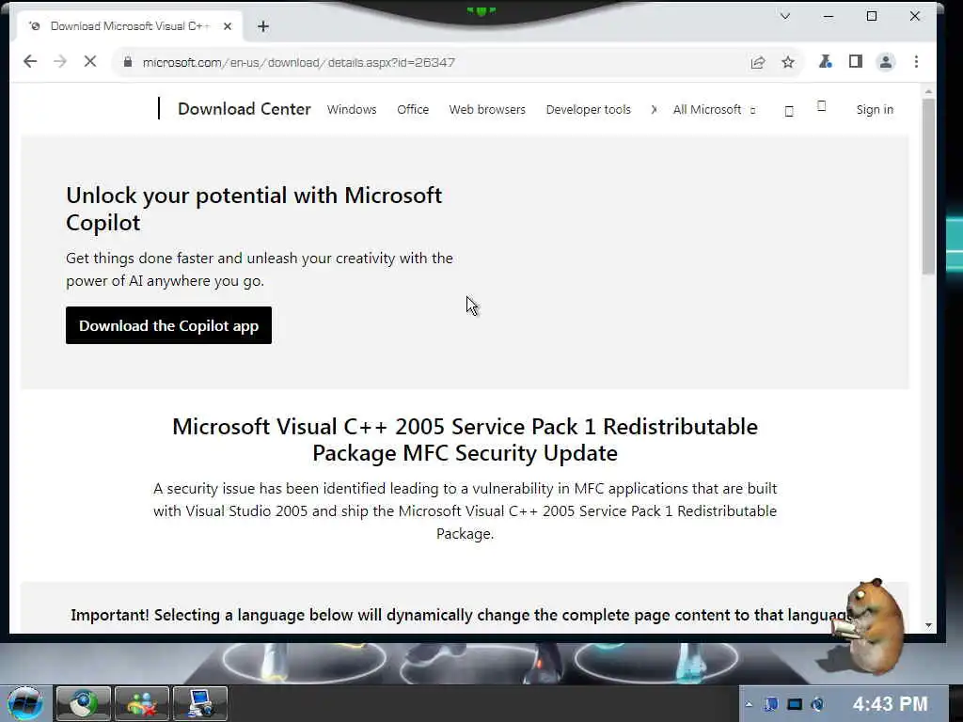Screen dimensions: 963x722
Task: Open the Chrome profile avatar
Action: pyautogui.click(x=886, y=62)
